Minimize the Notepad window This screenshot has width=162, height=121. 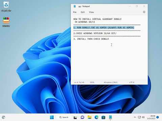tap(130, 6)
